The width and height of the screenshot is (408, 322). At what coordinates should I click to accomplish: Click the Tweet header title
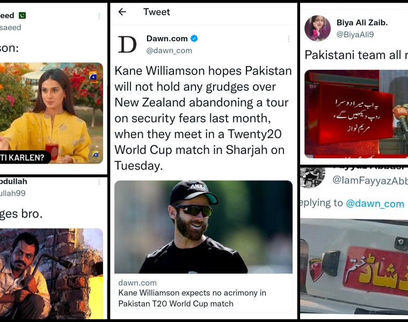pos(157,12)
